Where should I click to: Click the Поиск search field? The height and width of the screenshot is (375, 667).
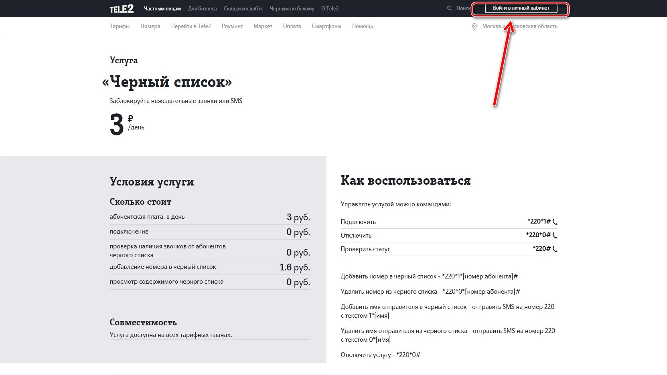463,8
